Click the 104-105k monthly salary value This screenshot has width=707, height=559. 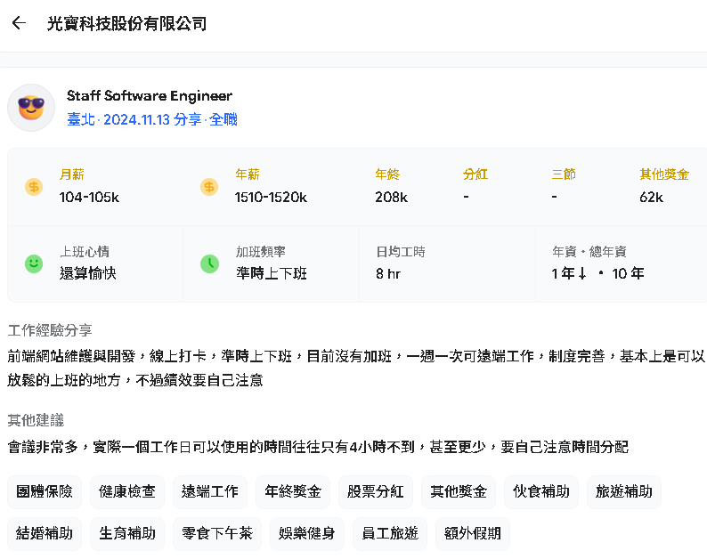89,197
